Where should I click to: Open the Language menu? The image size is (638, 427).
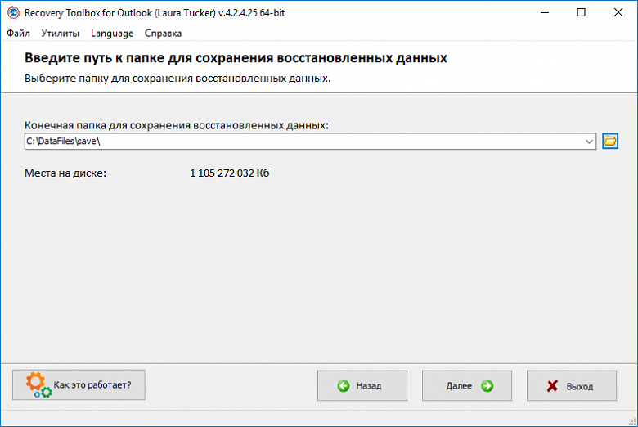[x=112, y=34]
